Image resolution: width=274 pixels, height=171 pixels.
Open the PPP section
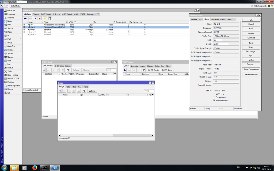point(9,25)
